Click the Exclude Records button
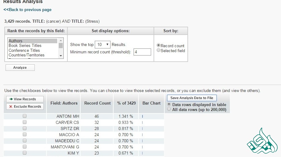281x157 pixels. click(x=25, y=106)
